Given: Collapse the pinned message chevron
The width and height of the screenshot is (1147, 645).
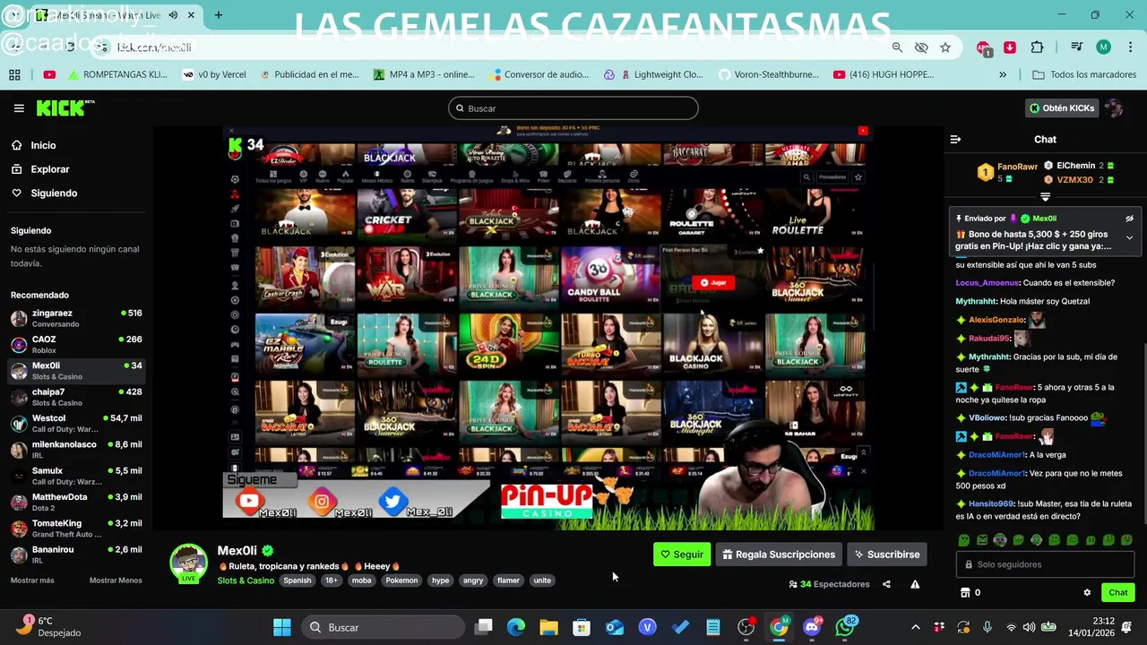Looking at the screenshot, I should coord(1129,237).
